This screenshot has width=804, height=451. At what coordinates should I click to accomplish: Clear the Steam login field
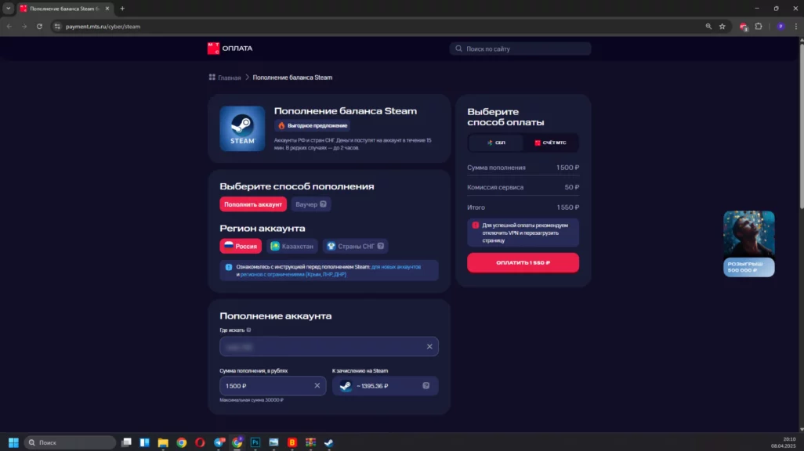pos(429,346)
